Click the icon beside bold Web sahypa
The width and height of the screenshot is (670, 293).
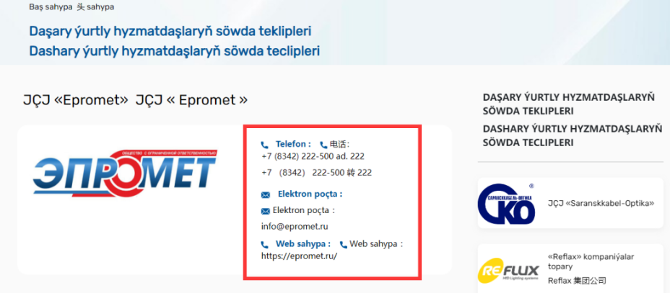coord(265,245)
